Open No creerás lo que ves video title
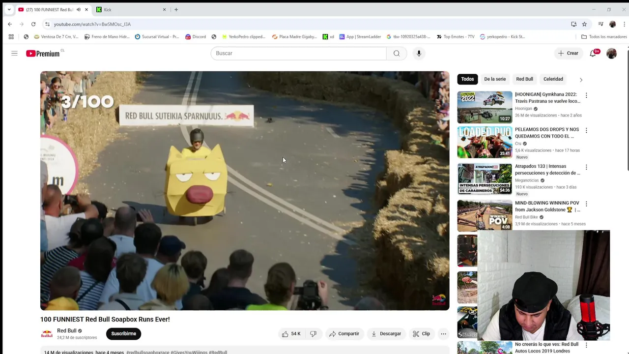The image size is (629, 354). 546,348
